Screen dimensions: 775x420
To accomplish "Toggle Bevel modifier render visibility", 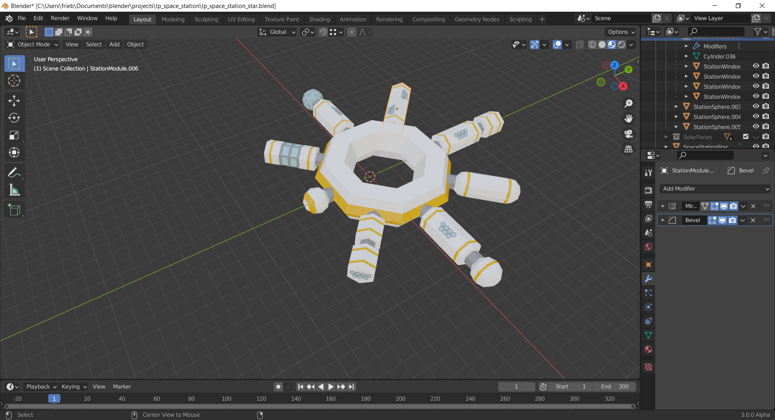I will (x=732, y=220).
